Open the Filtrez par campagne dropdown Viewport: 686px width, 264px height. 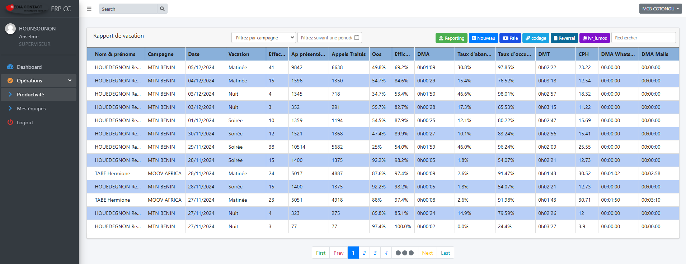point(264,38)
